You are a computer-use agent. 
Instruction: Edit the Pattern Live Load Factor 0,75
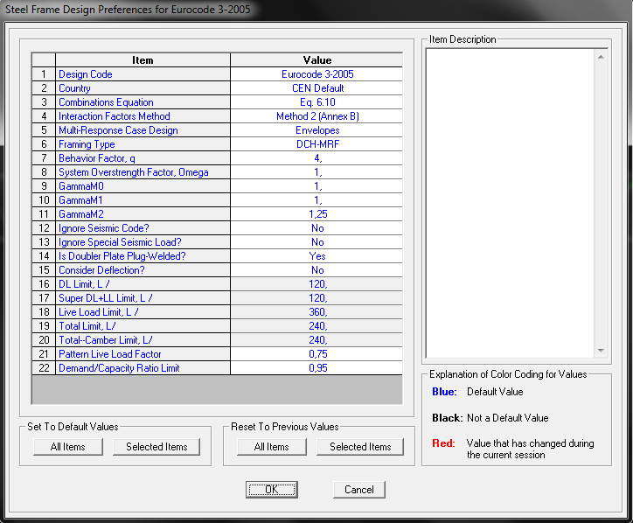click(x=316, y=354)
